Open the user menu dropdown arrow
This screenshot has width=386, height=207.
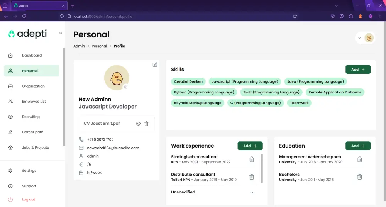click(x=359, y=38)
